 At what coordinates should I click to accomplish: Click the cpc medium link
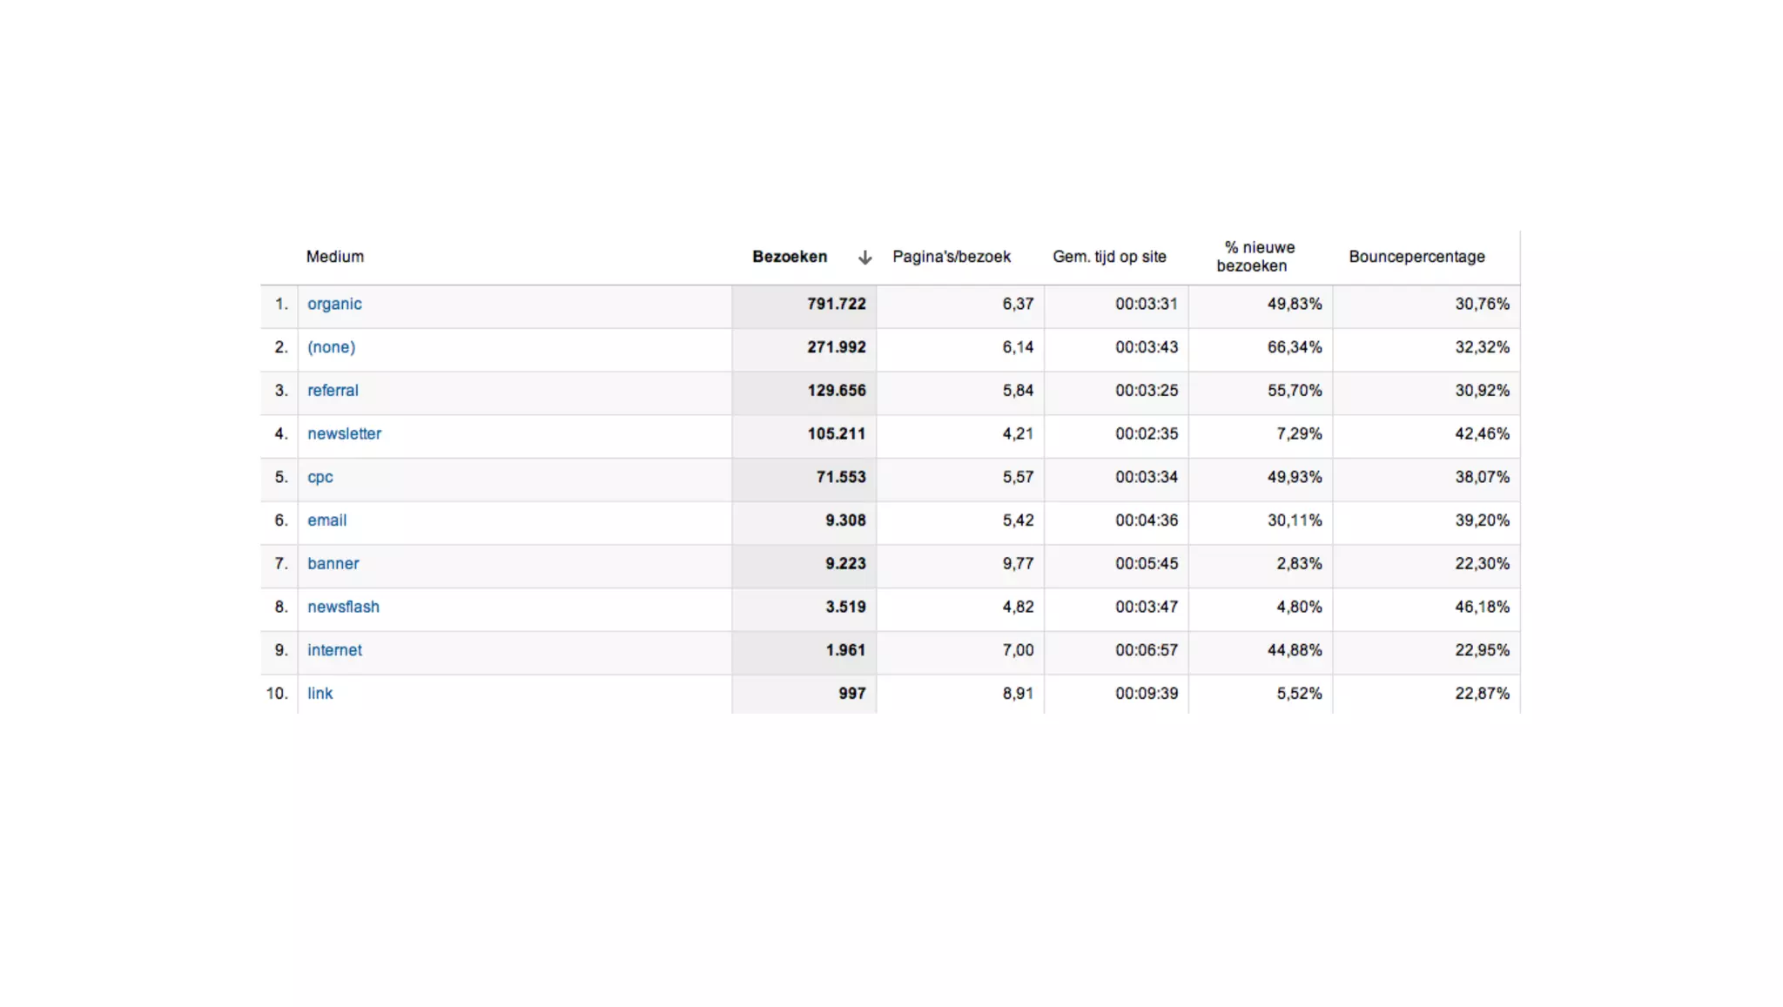[320, 477]
